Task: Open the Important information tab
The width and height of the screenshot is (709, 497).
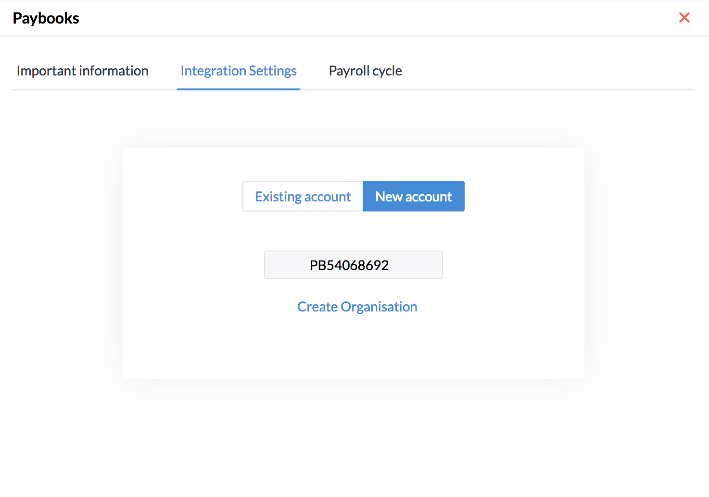Action: [x=82, y=71]
